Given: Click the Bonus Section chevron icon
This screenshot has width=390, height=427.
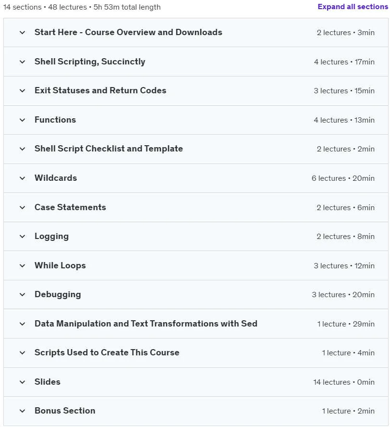Looking at the screenshot, I should coord(22,411).
